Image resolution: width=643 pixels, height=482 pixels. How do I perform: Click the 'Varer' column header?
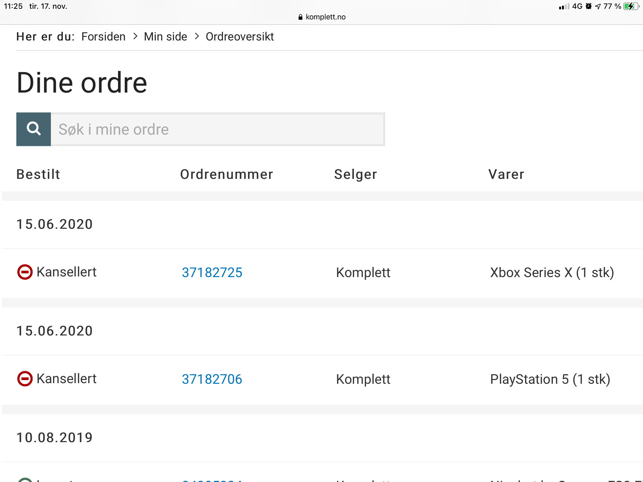click(506, 174)
